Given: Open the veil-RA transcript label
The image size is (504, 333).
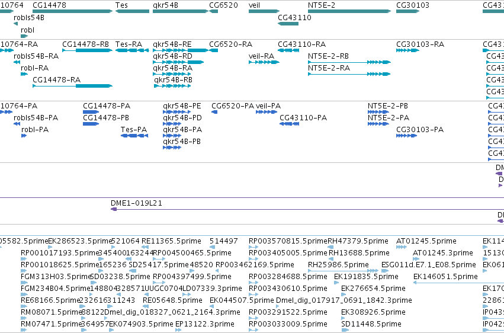Looking at the screenshot, I should pos(261,56).
